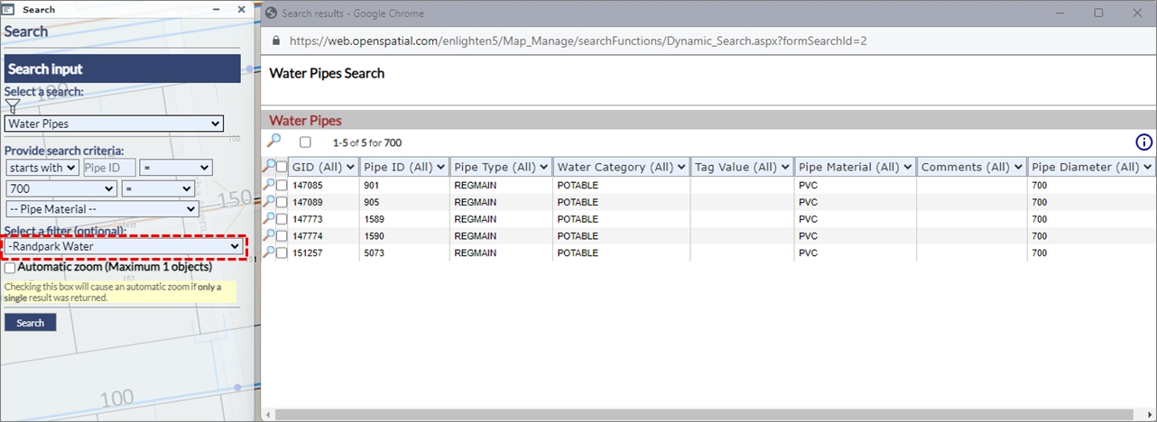
Task: Click the site info icon in address bar
Action: pyautogui.click(x=274, y=41)
